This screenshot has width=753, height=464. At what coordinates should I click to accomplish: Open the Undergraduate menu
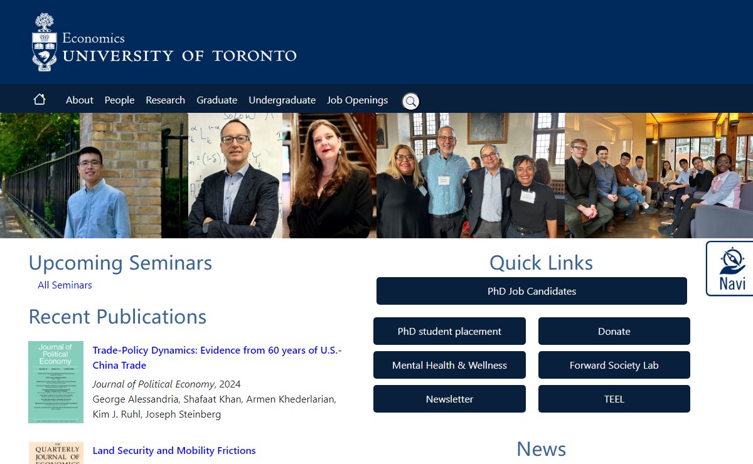click(282, 100)
